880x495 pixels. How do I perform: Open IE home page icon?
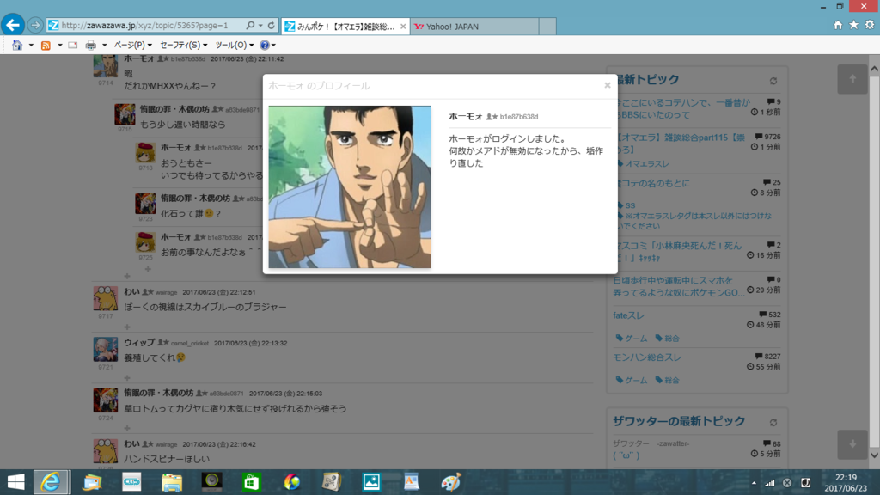click(x=838, y=26)
